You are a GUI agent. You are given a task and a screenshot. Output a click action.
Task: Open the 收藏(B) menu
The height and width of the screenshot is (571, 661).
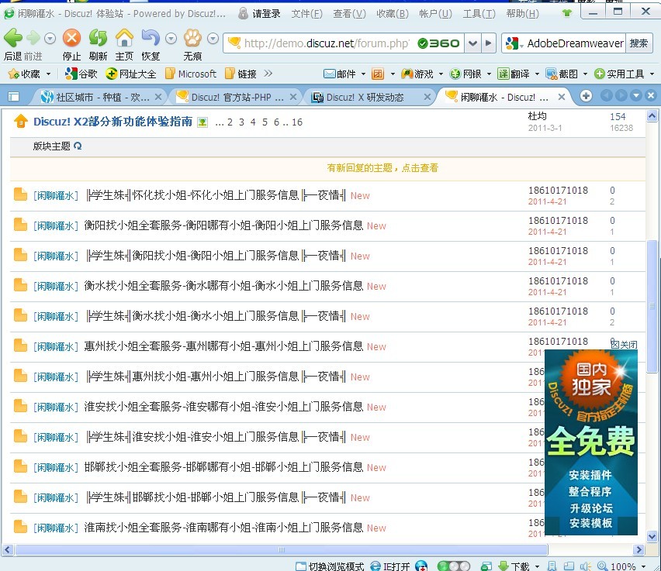(393, 14)
